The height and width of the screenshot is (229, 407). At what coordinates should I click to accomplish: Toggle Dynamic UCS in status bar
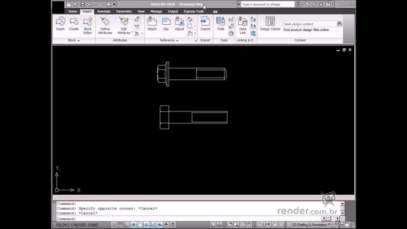click(x=153, y=225)
